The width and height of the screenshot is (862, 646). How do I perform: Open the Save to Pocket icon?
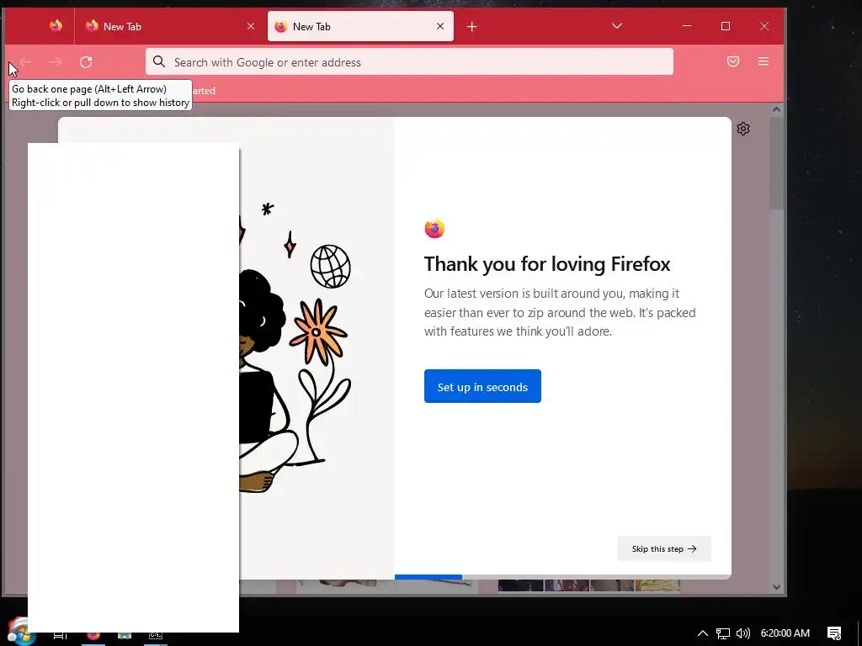pos(733,61)
